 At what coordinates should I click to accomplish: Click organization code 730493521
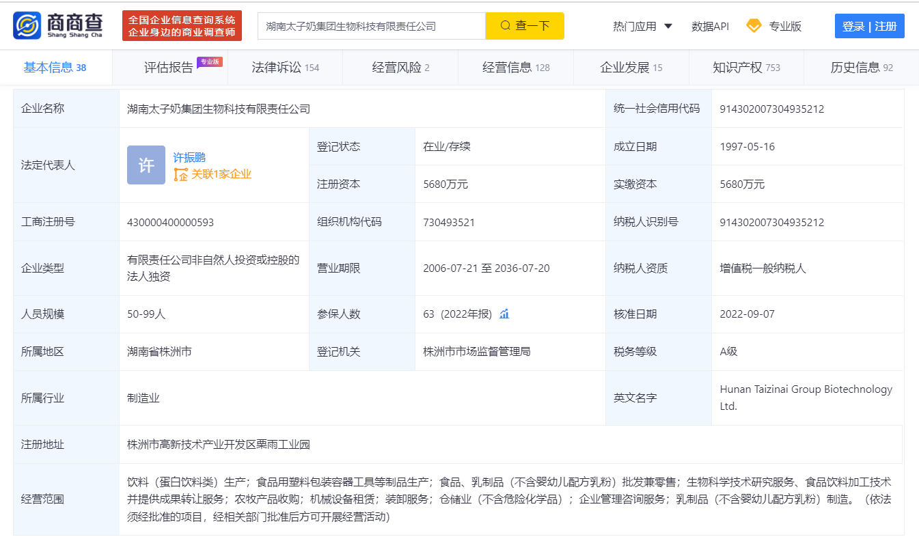(x=449, y=222)
